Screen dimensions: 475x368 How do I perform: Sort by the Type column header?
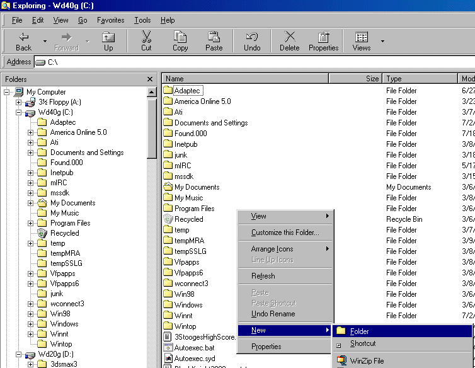click(x=420, y=79)
